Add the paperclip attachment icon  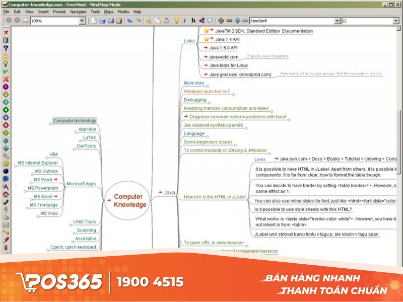click(6, 156)
